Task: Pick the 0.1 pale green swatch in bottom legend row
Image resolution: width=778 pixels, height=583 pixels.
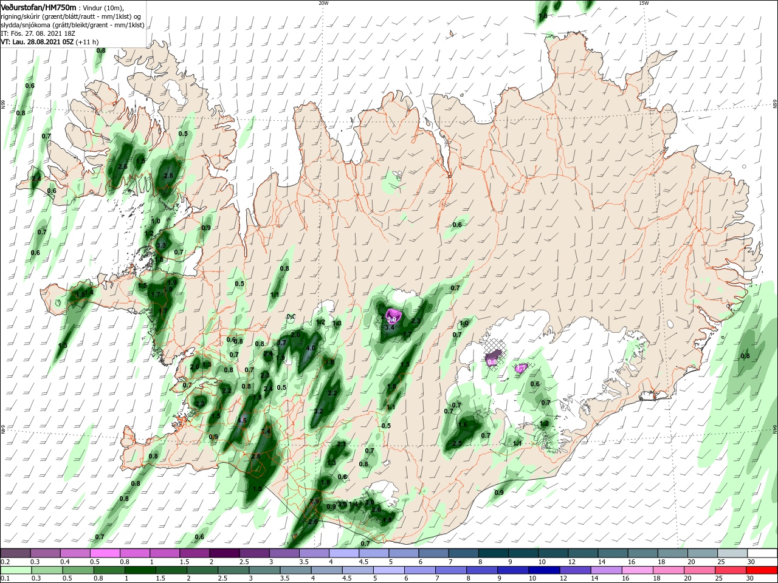Action: pyautogui.click(x=15, y=570)
